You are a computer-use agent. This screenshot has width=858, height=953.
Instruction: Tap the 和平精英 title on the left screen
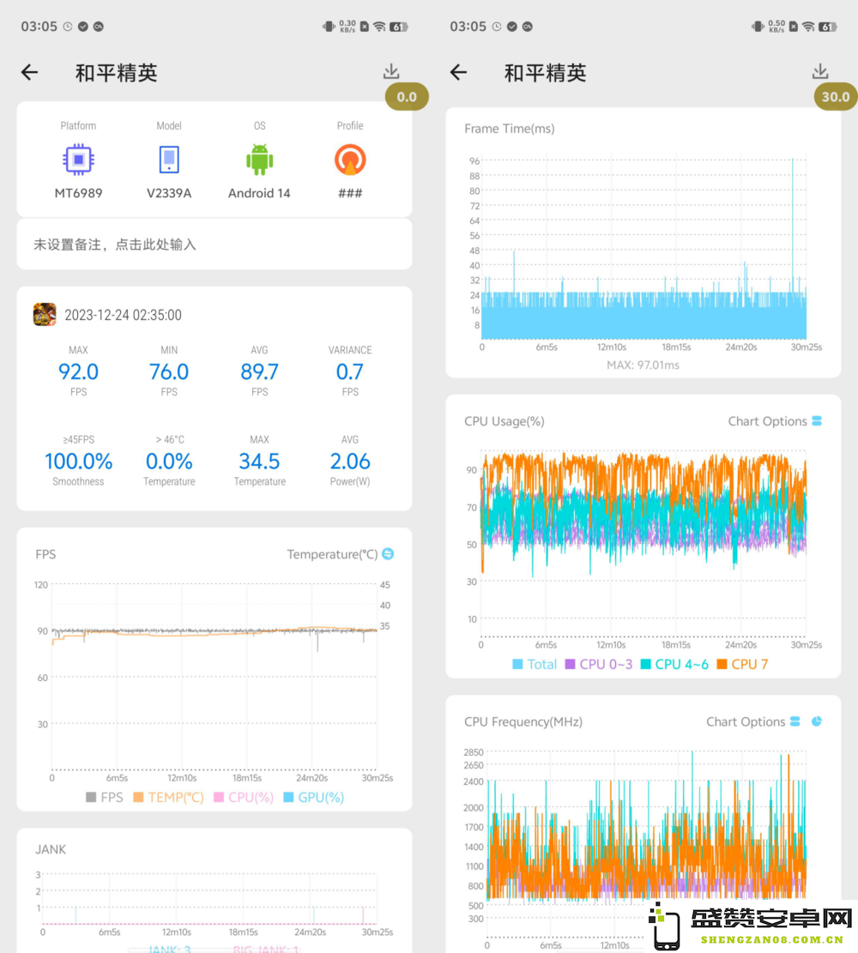pos(116,73)
